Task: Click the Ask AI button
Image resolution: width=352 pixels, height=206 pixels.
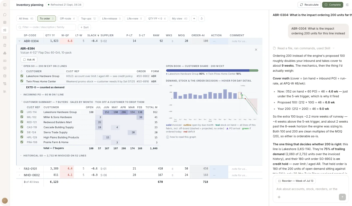Action: [x=29, y=60]
